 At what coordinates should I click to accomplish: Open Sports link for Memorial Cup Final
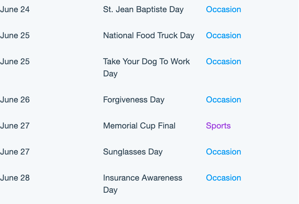[x=218, y=126]
